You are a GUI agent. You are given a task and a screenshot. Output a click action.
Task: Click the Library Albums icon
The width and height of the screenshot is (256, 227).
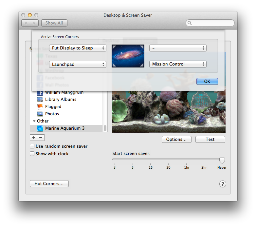[40, 100]
